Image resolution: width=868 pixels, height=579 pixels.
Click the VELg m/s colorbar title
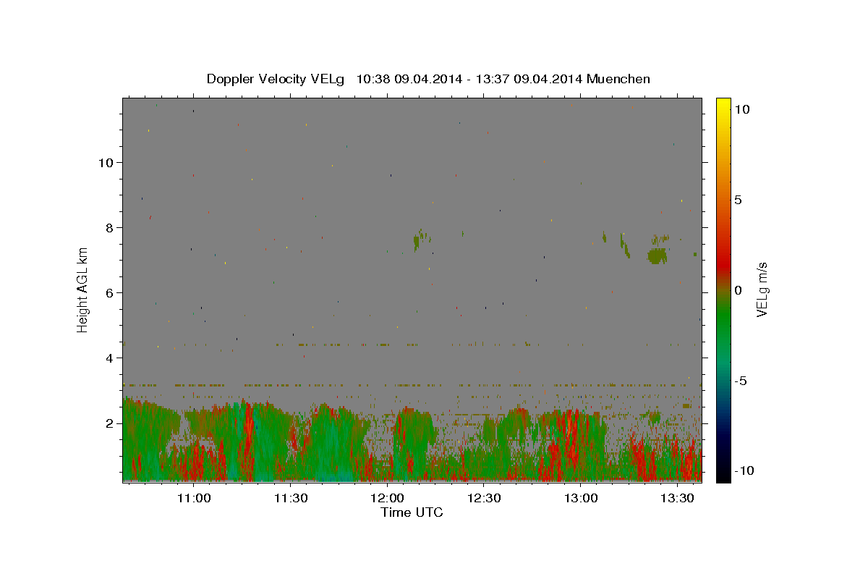tap(762, 289)
